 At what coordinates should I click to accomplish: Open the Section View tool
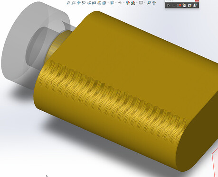pos(94,3)
